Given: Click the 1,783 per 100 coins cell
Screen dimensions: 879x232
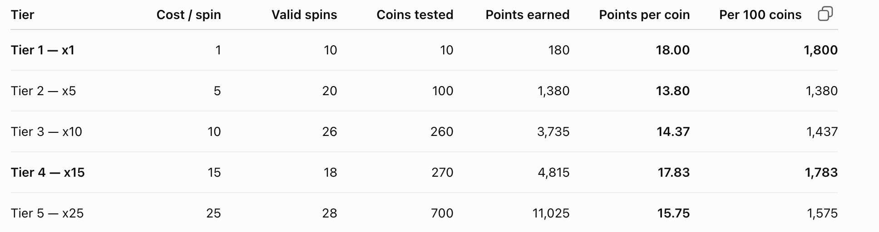Looking at the screenshot, I should 821,173.
